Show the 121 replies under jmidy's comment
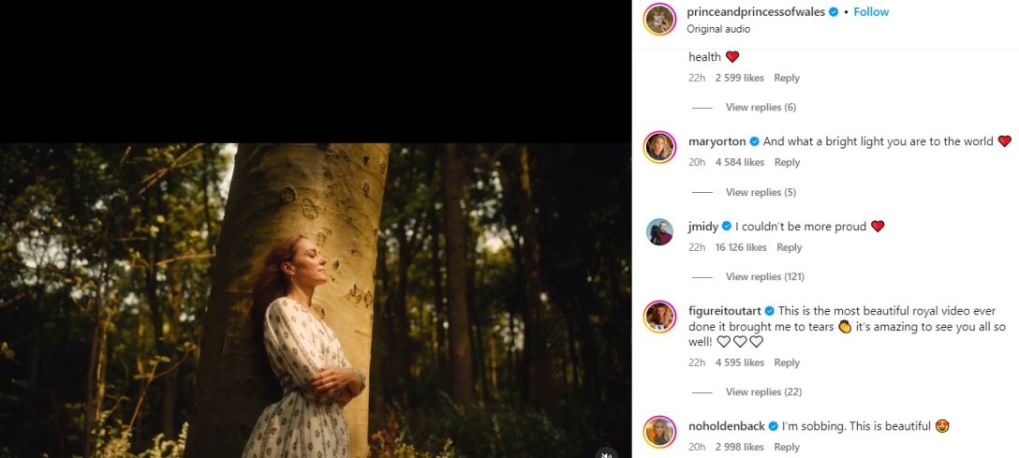 [x=764, y=277]
